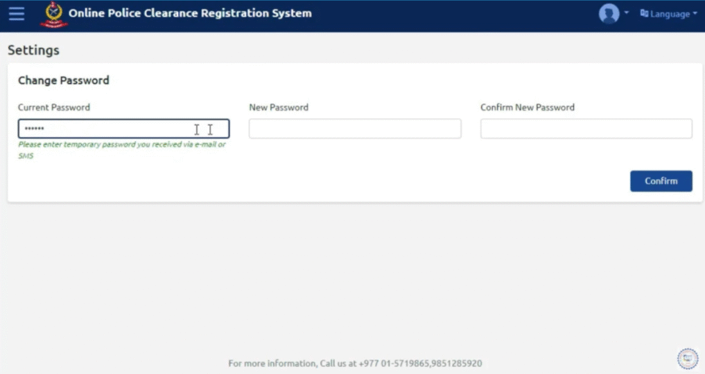The height and width of the screenshot is (374, 705).
Task: Expand the Language dropdown
Action: 668,14
